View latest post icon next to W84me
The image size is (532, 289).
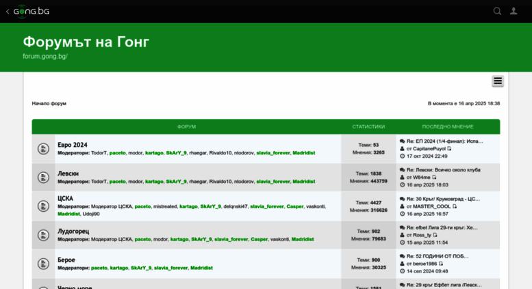click(x=434, y=178)
